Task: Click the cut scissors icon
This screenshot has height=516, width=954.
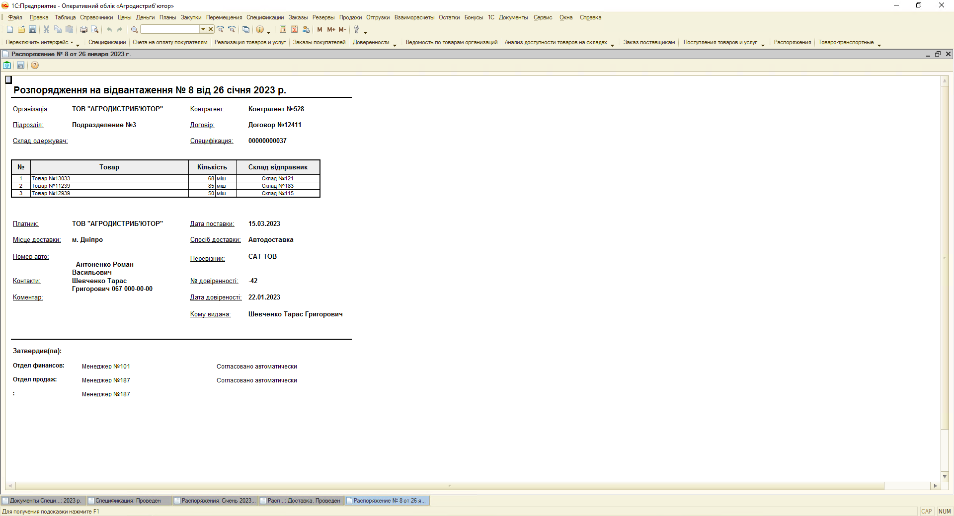Action: 46,29
